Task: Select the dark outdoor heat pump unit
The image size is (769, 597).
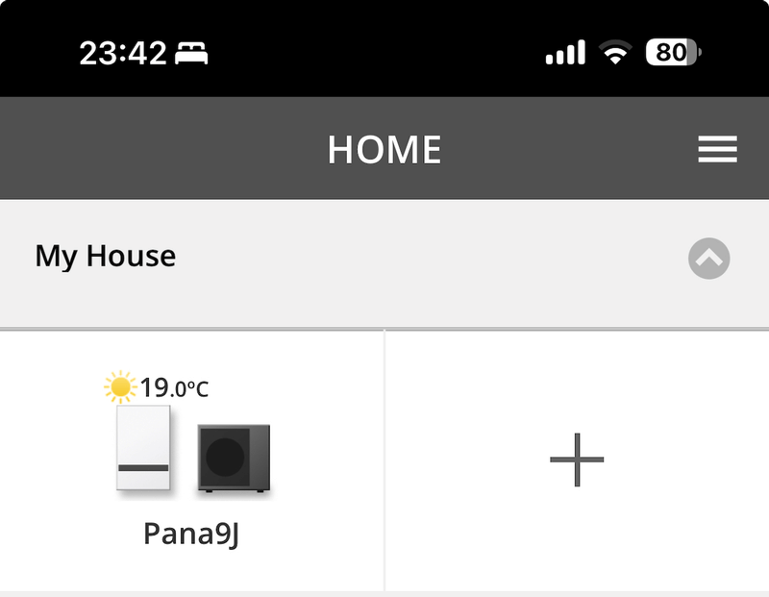Action: point(234,459)
